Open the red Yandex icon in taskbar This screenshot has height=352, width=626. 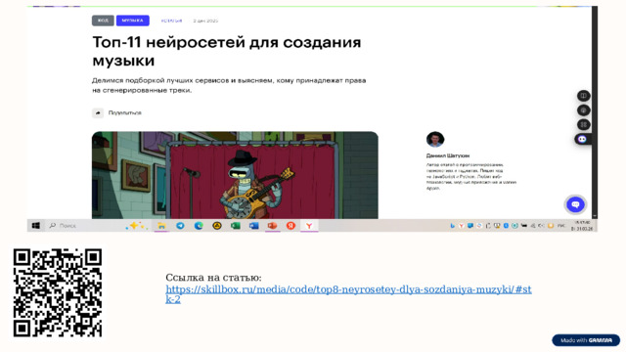coord(291,226)
